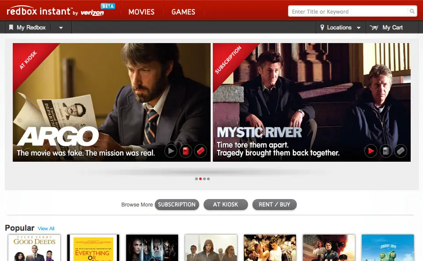Open the Everything or Nothing poster

coord(93,248)
